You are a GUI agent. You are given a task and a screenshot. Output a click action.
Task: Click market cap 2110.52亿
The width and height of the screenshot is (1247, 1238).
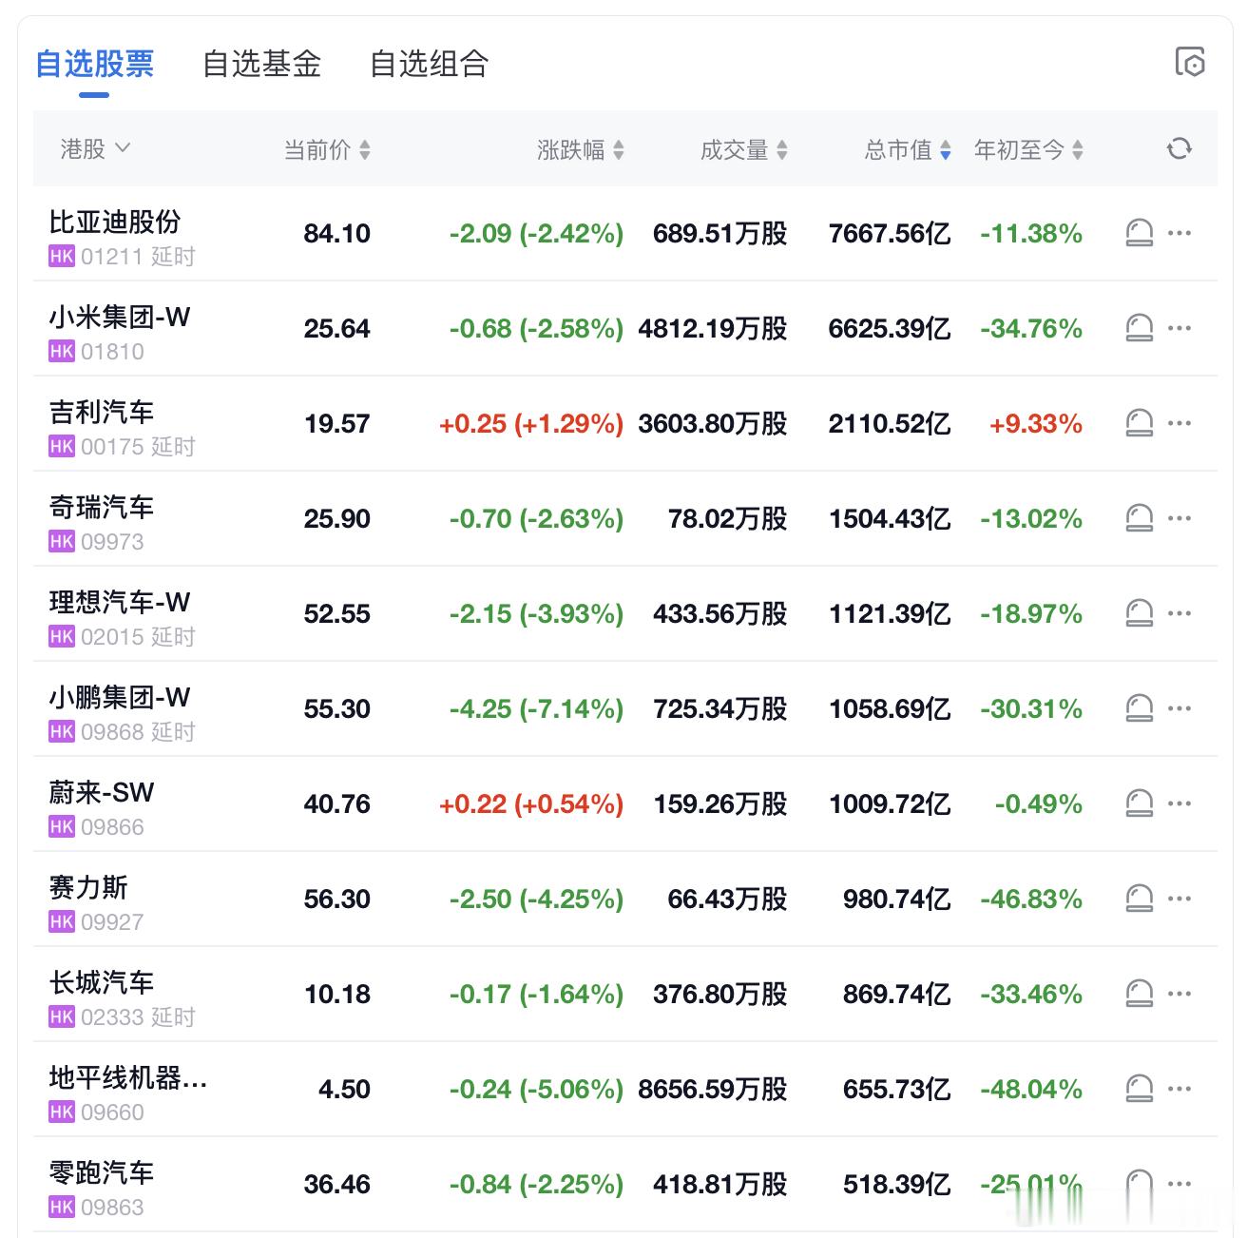click(x=890, y=423)
